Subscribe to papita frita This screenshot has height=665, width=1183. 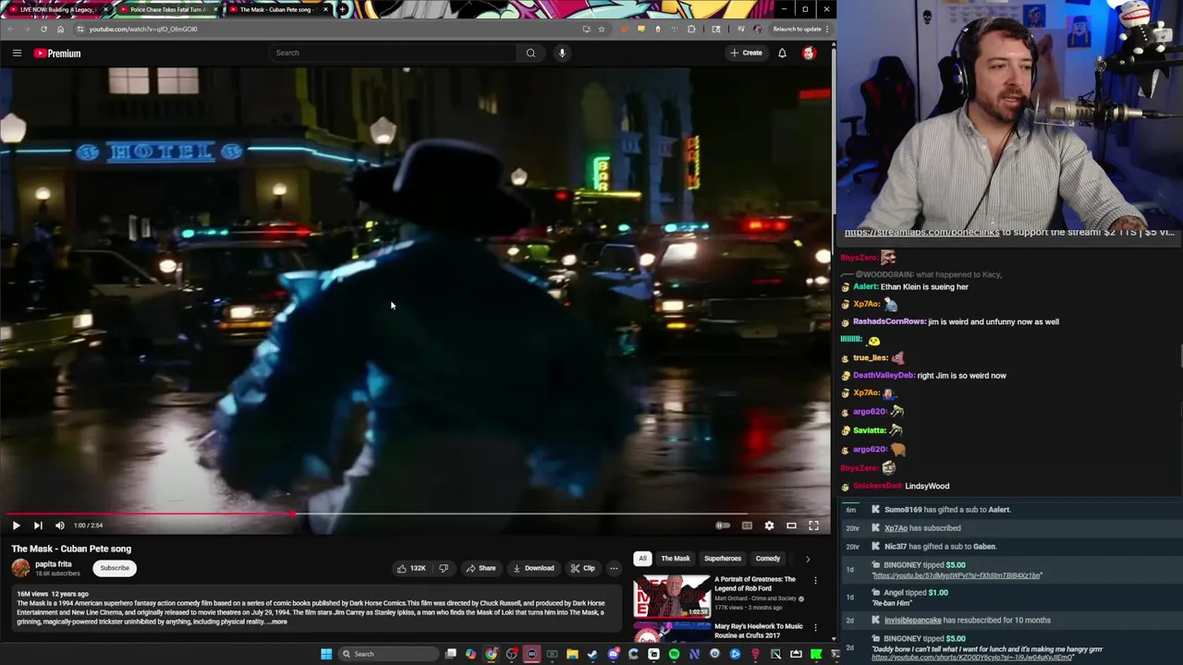coord(115,568)
